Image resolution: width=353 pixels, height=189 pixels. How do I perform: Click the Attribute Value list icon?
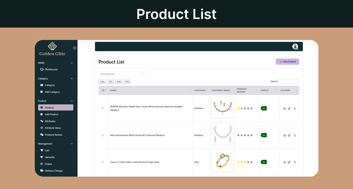pos(42,128)
